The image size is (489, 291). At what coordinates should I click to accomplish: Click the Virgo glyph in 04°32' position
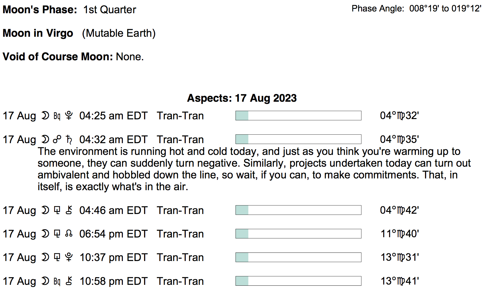401,116
